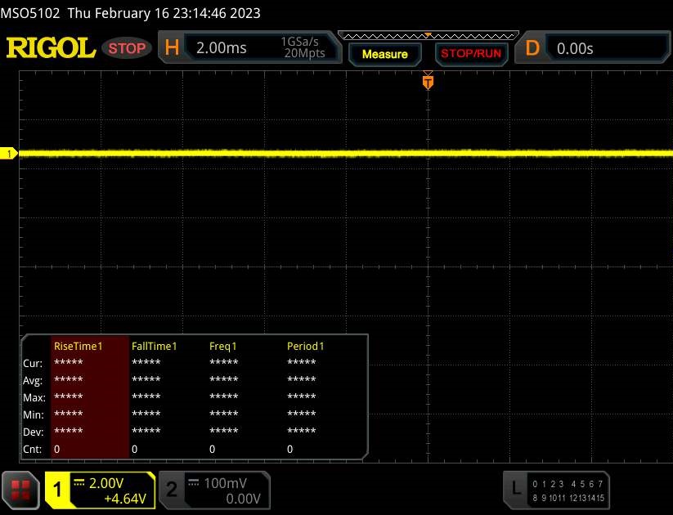Open the Measure menu button
Image resolution: width=673 pixels, height=515 pixels.
pyautogui.click(x=384, y=54)
